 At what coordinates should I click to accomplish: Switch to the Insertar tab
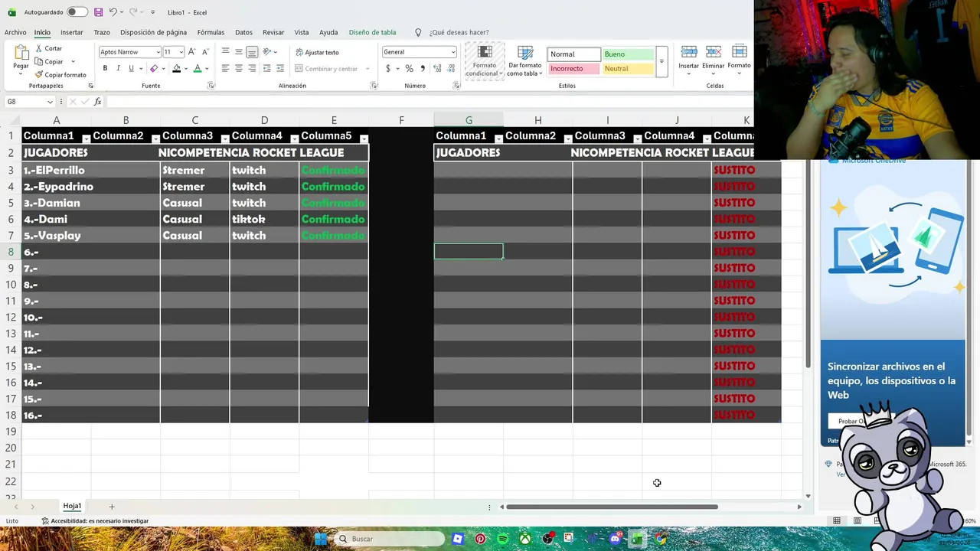point(71,32)
